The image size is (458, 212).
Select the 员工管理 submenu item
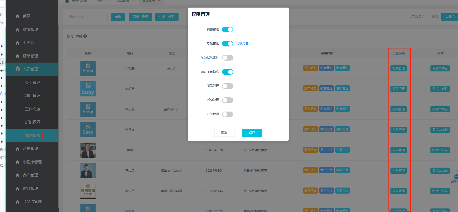tap(32, 83)
